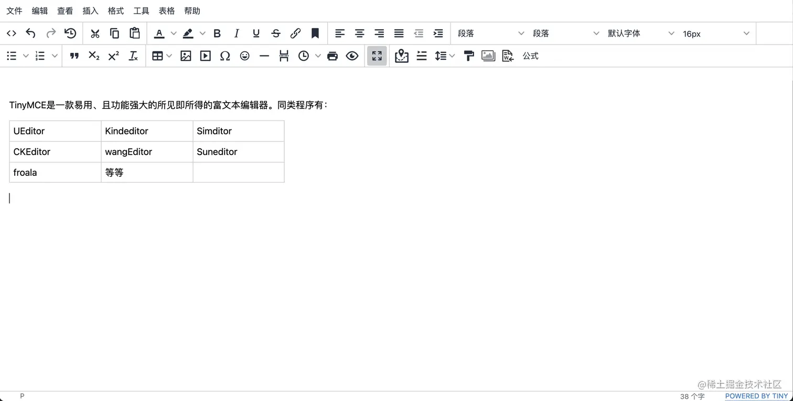Clear formatting with Tx icon
Image resolution: width=793 pixels, height=401 pixels.
pyautogui.click(x=133, y=56)
